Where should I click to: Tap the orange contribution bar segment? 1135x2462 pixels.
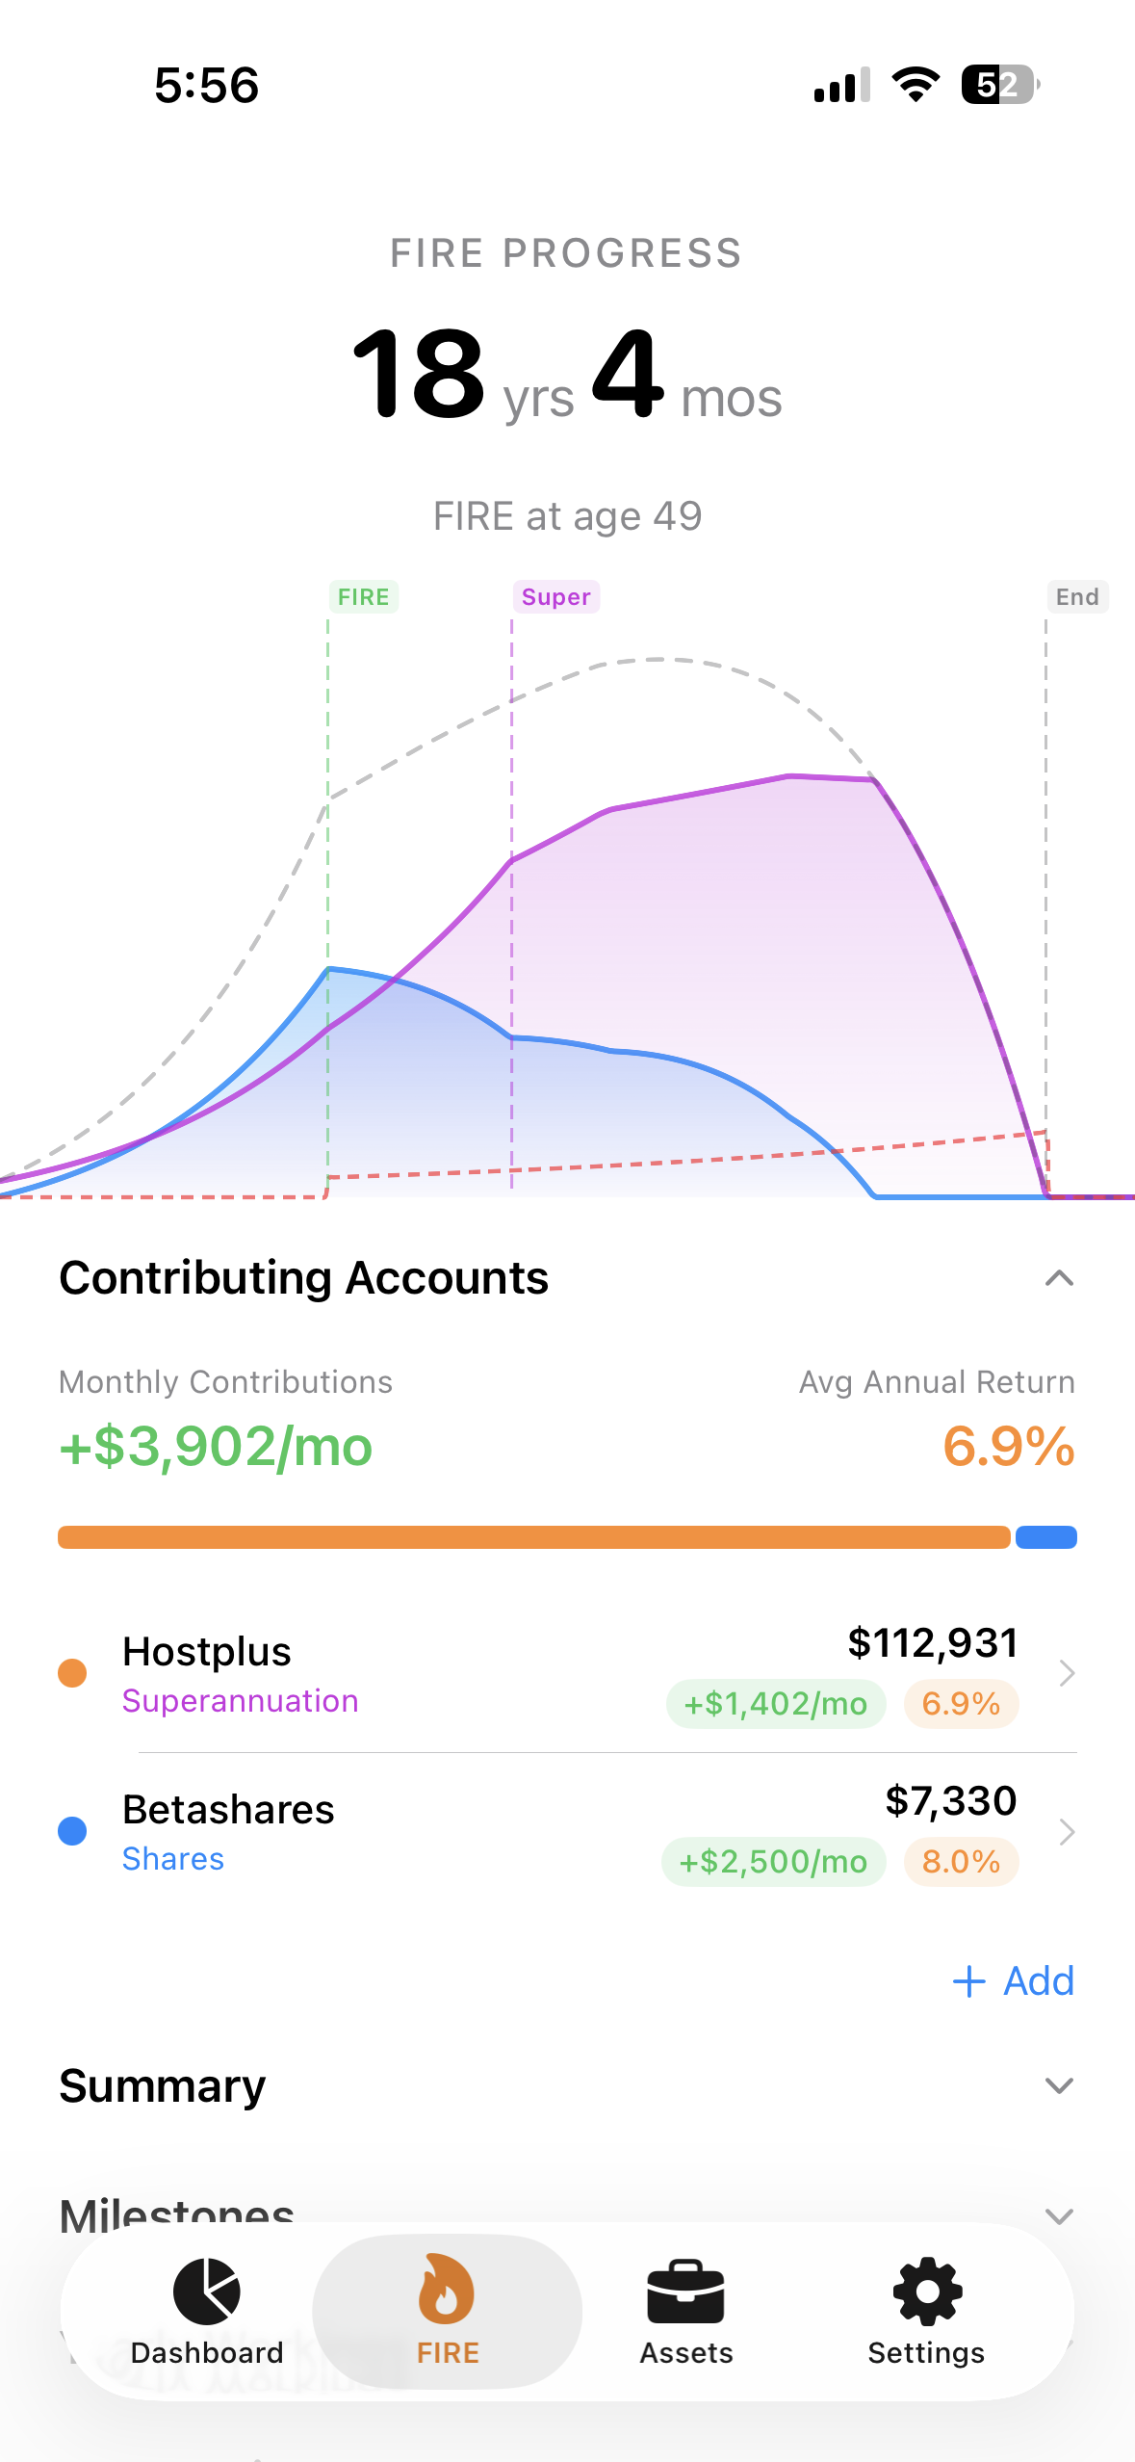[x=533, y=1537]
